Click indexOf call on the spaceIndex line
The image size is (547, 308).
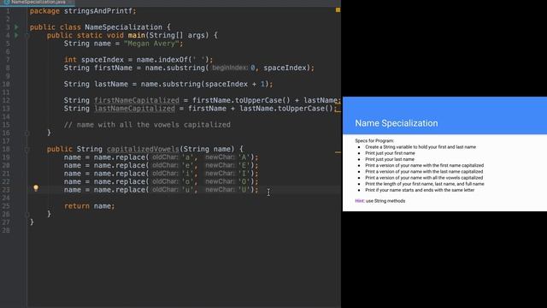point(173,60)
